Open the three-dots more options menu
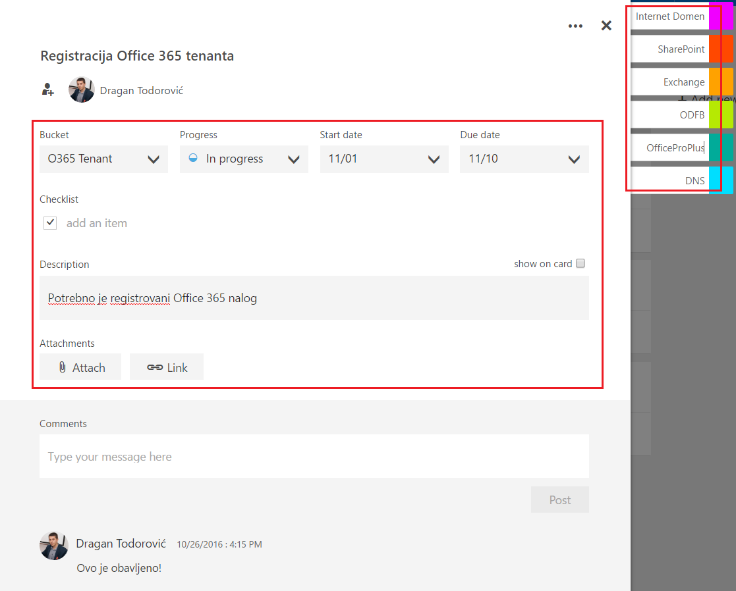736x591 pixels. [x=575, y=26]
